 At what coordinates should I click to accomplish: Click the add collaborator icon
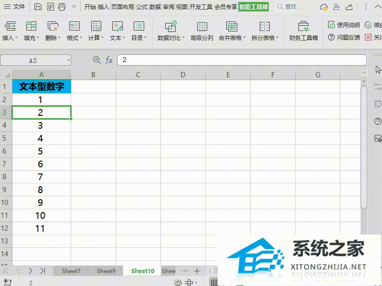(x=337, y=7)
